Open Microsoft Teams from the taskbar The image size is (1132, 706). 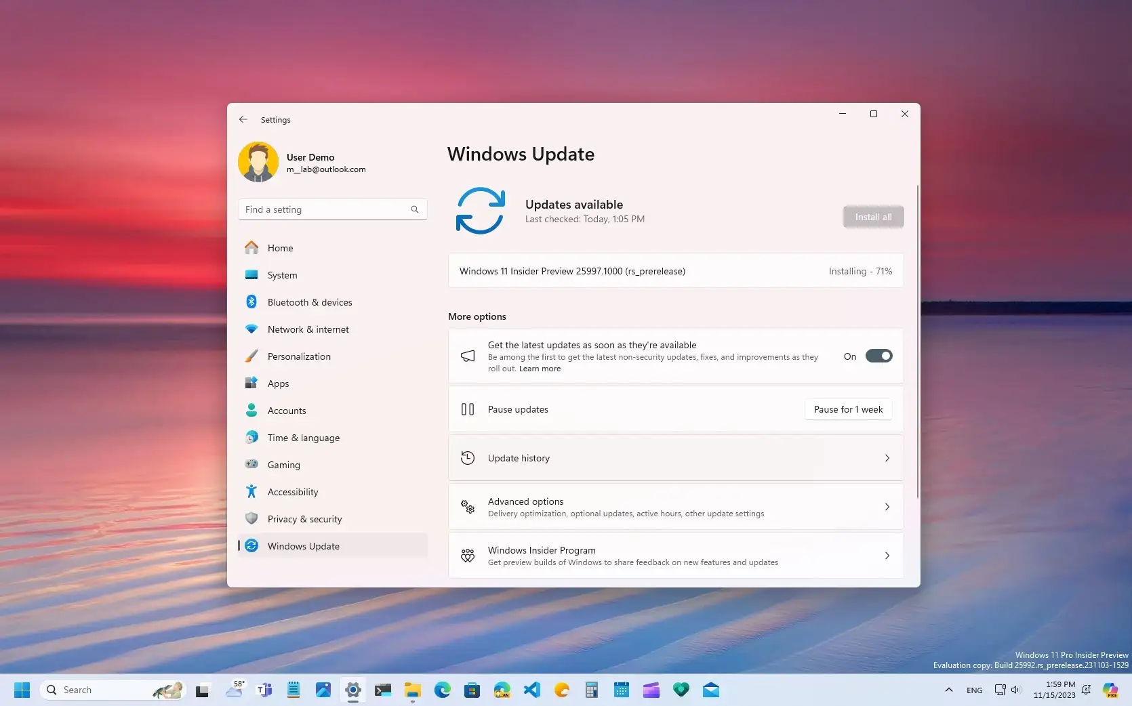click(264, 690)
